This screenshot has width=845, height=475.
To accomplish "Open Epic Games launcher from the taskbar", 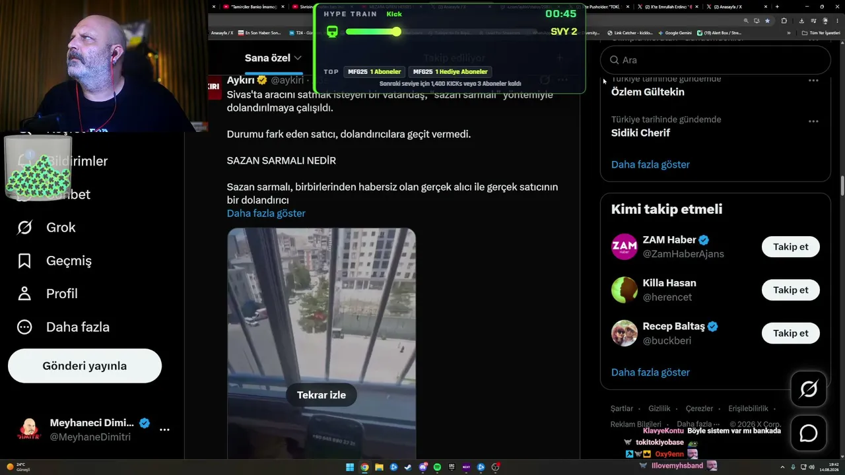I will (452, 468).
